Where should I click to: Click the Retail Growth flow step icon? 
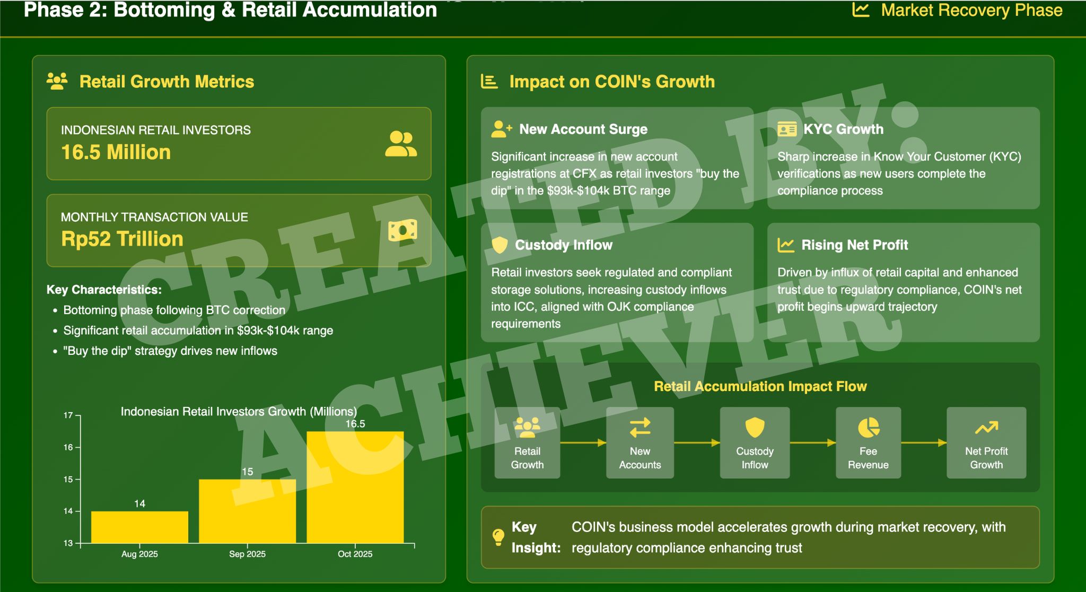pyautogui.click(x=527, y=428)
